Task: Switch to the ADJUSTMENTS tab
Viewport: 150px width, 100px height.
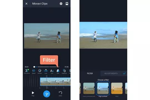Action: tap(111, 74)
